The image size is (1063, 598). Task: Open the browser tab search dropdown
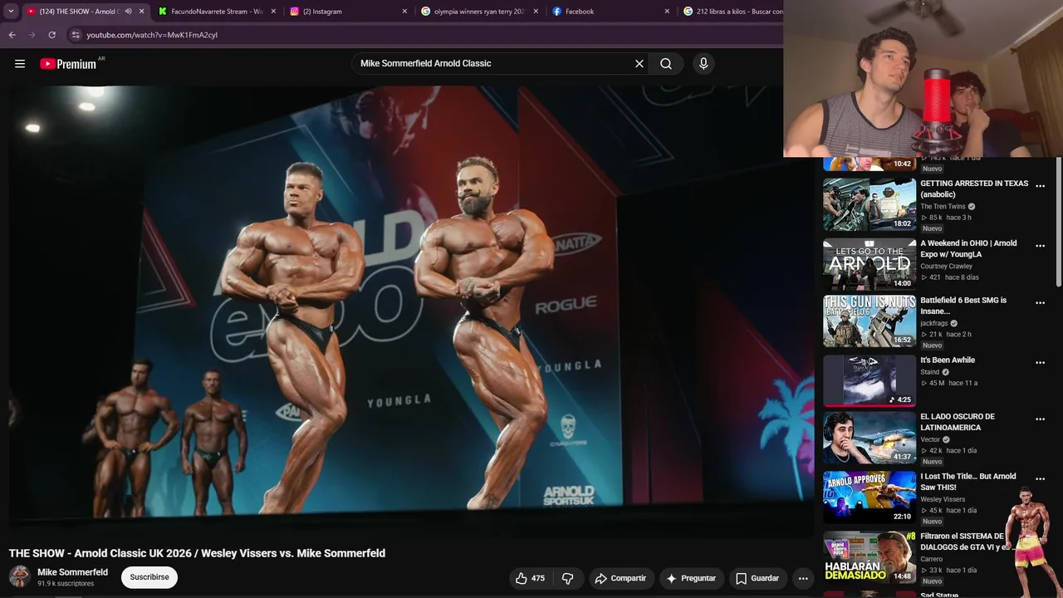pyautogui.click(x=11, y=12)
